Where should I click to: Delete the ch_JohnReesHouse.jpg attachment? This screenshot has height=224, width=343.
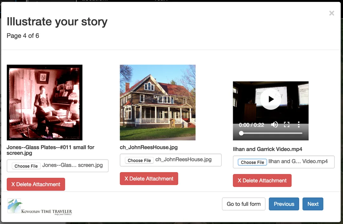coord(149,179)
